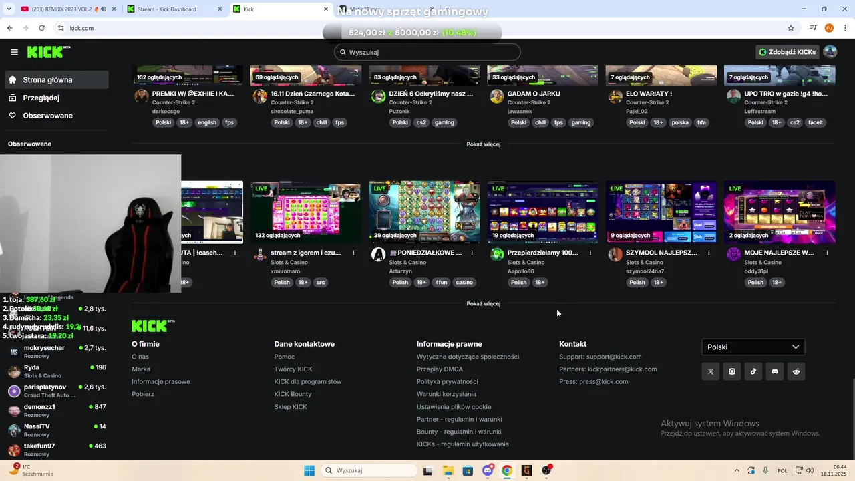Open options menu for Aapollo88 stream card
The width and height of the screenshot is (855, 481).
[x=590, y=253]
